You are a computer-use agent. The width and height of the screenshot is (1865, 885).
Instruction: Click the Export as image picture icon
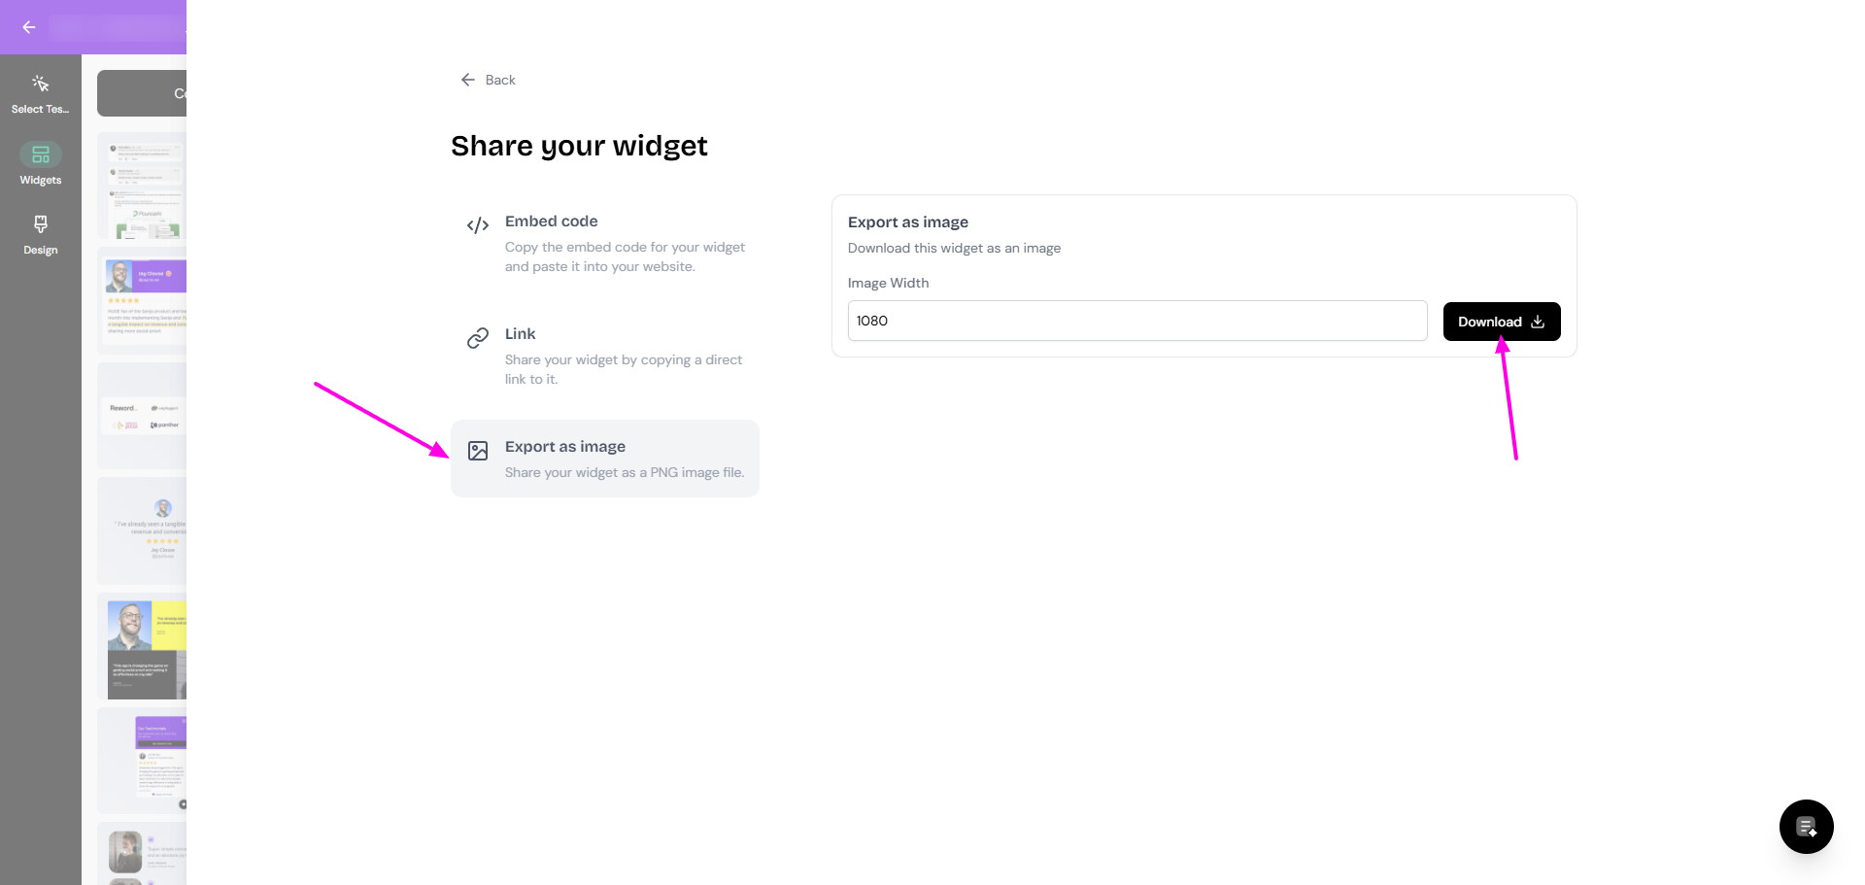478,451
